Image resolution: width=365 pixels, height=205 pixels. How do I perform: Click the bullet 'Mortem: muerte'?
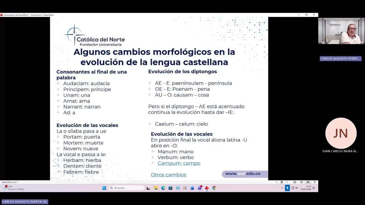(x=83, y=143)
